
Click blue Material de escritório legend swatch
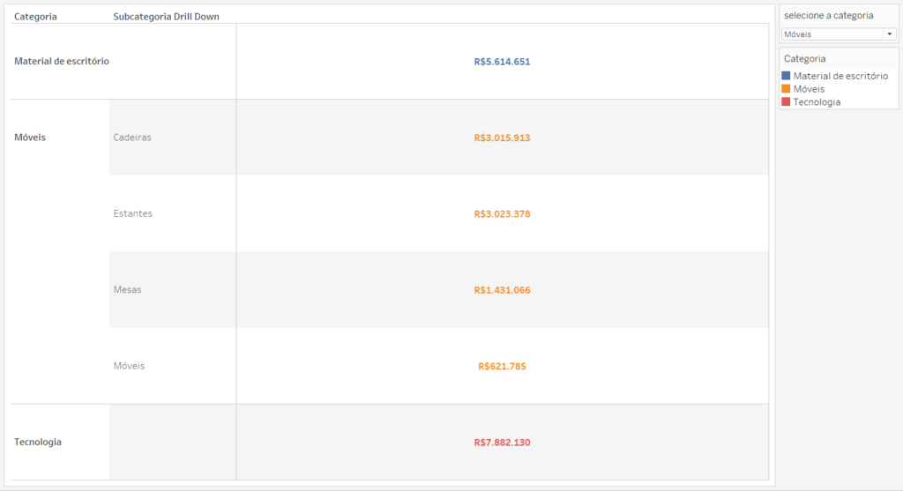[x=786, y=76]
